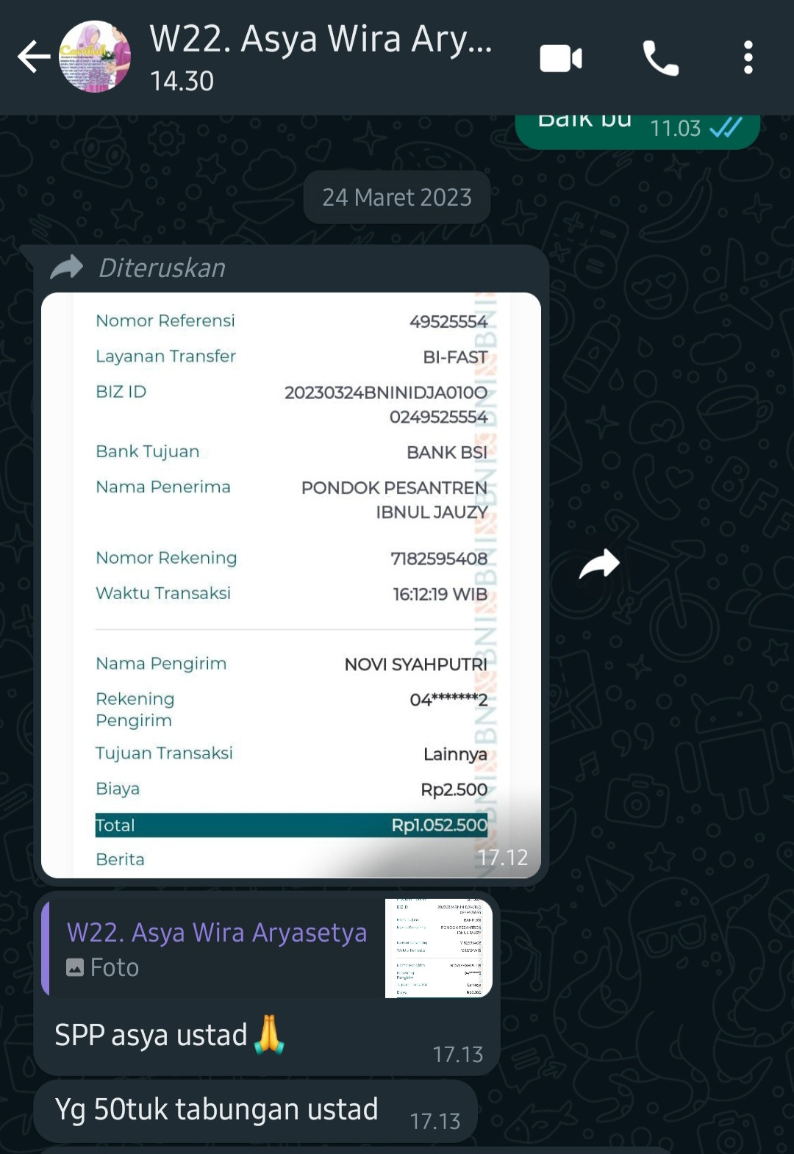Screen dimensions: 794x1154
Task: Tap the forward arrow beside the receipt image
Action: tap(599, 565)
